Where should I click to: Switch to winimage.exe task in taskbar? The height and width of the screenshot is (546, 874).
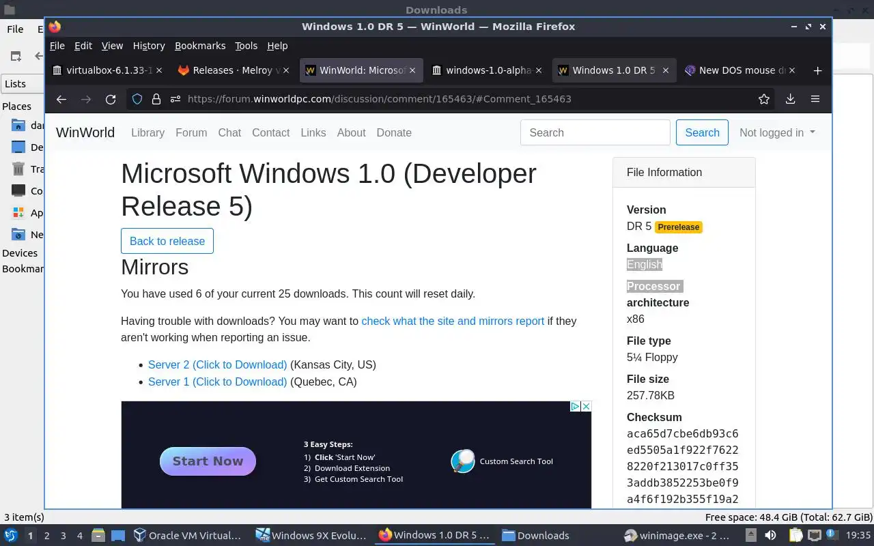(x=677, y=536)
